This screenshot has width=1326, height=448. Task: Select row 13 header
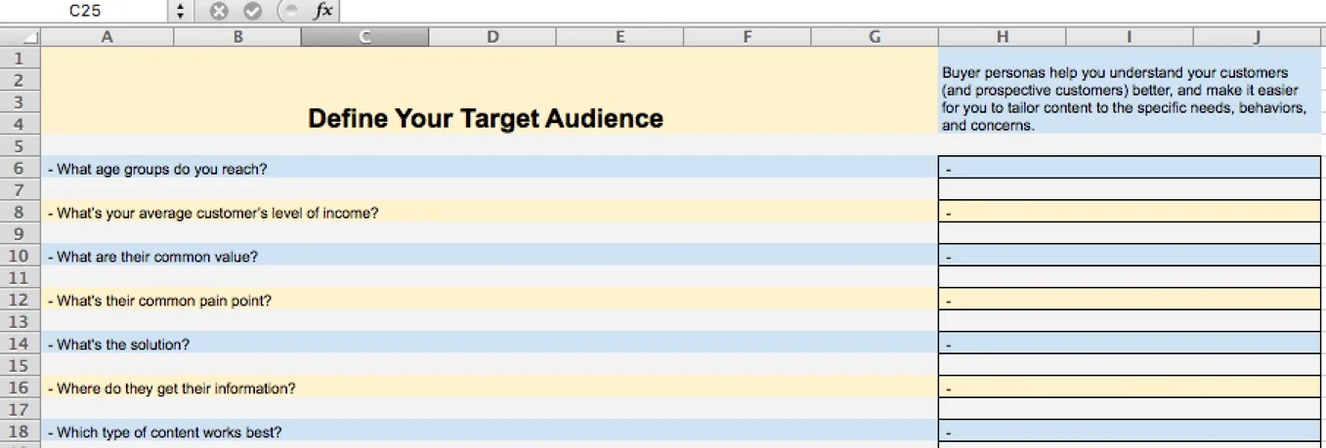tap(21, 321)
